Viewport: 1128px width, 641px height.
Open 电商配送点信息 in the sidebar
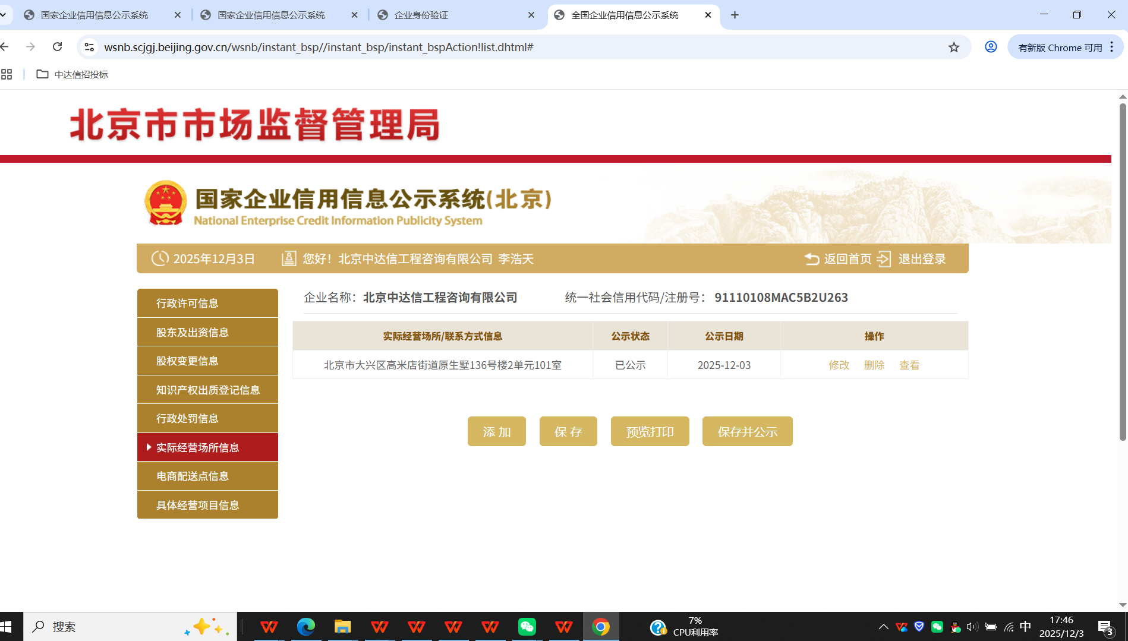click(x=207, y=476)
